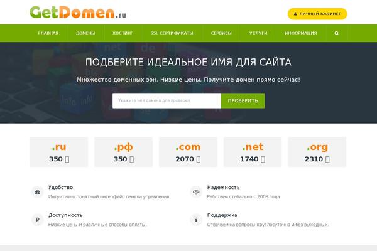Select the .org domain price card
This screenshot has height=251, width=377.
point(317,152)
